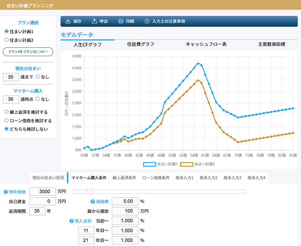Click the input notes (入力上の注意事項) question icon

click(147, 21)
